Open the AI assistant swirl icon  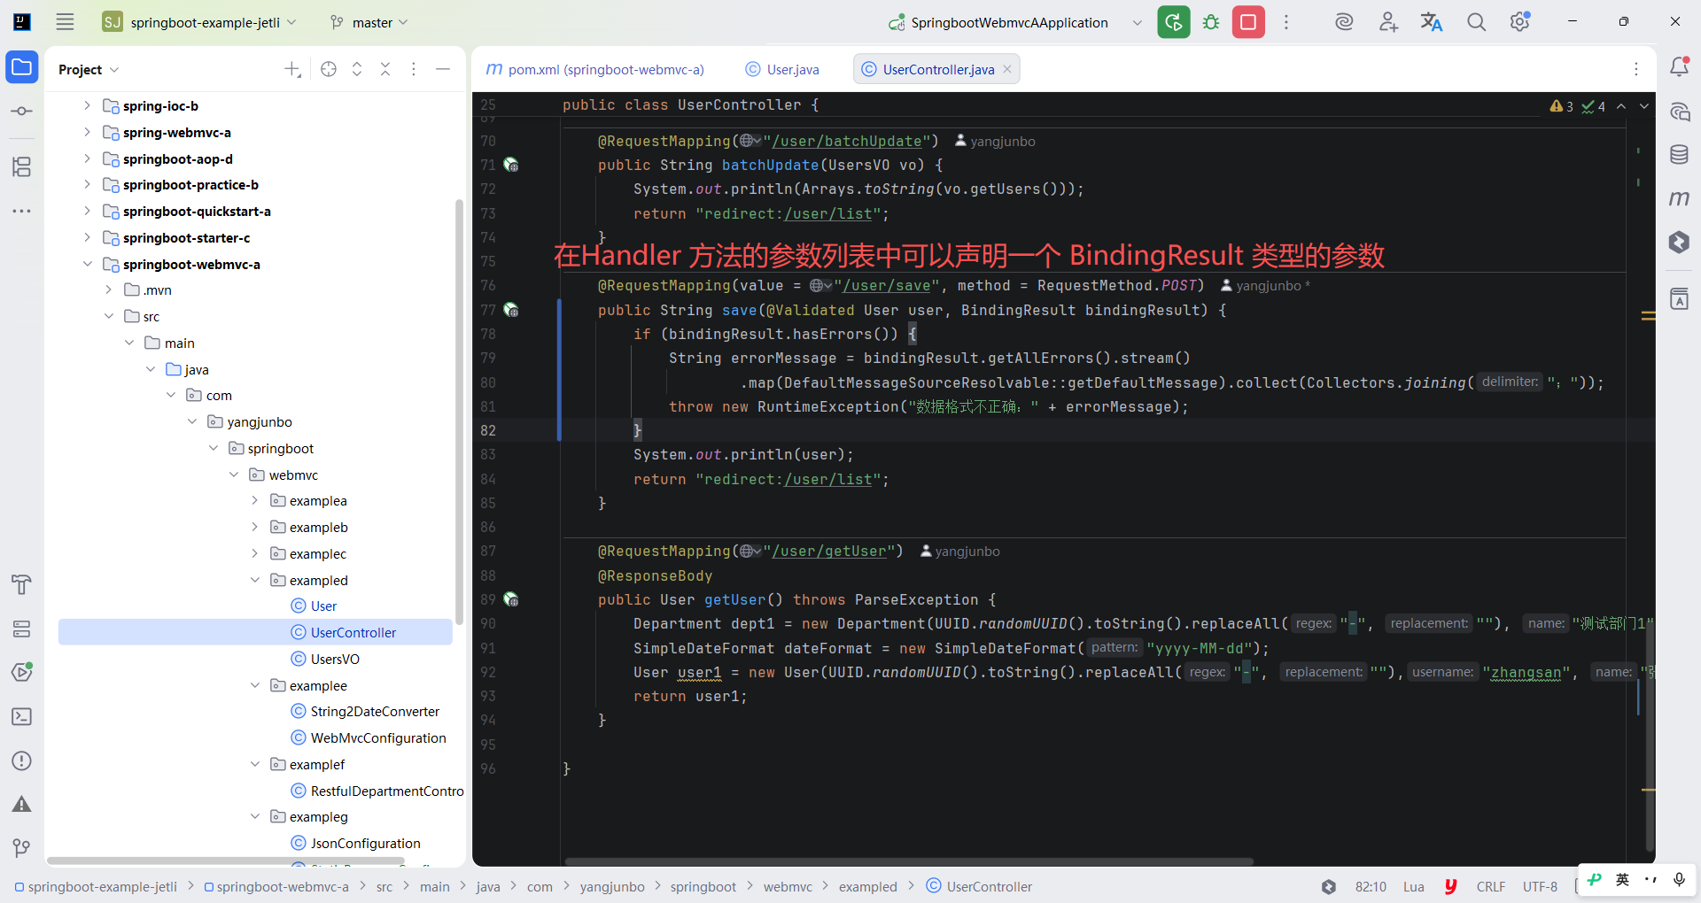(1344, 22)
